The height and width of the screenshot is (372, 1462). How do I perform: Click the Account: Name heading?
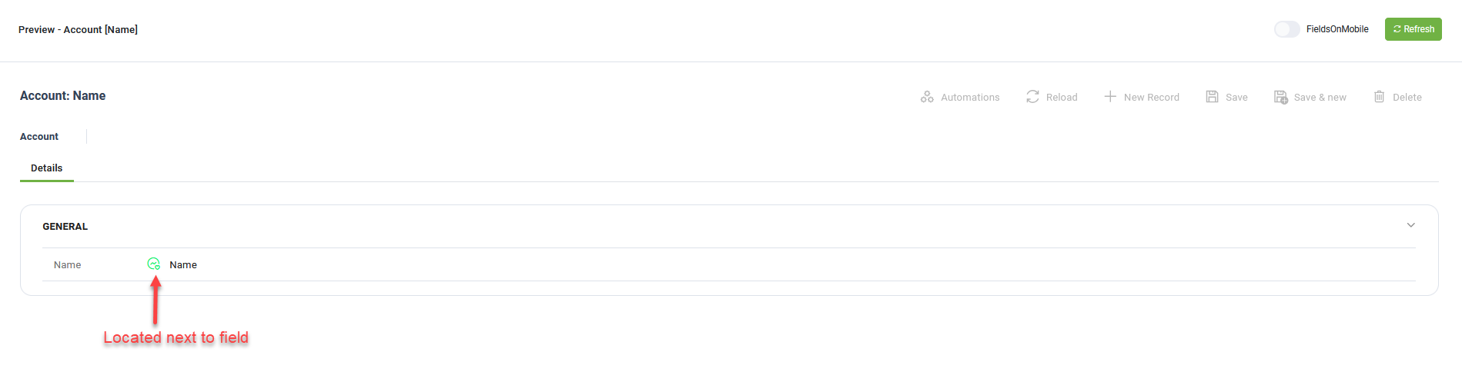[x=63, y=96]
